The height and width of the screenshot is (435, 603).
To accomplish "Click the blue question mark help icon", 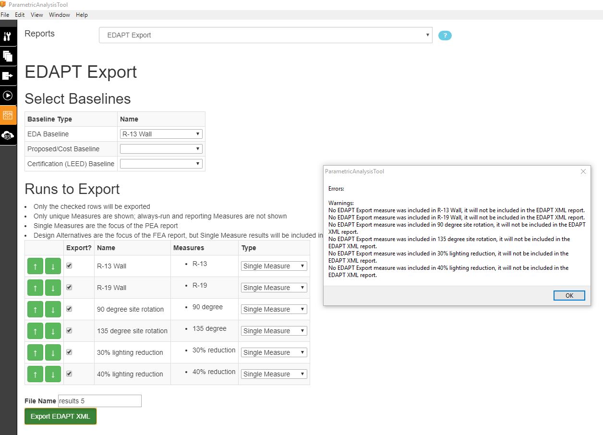I will tap(445, 35).
